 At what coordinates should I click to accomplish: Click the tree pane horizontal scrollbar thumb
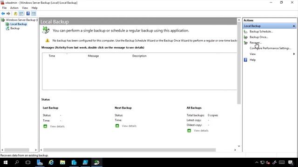pos(17,150)
